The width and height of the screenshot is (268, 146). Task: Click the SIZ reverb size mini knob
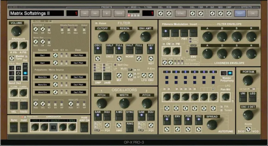click(x=212, y=13)
